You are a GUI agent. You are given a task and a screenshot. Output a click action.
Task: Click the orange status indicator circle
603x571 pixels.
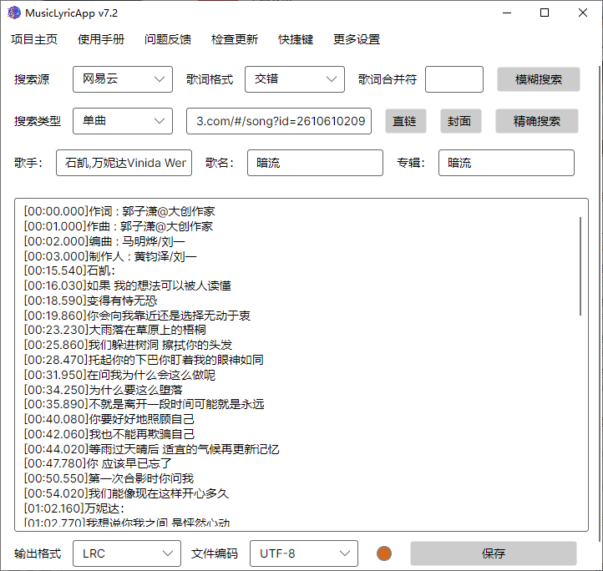pyautogui.click(x=384, y=553)
